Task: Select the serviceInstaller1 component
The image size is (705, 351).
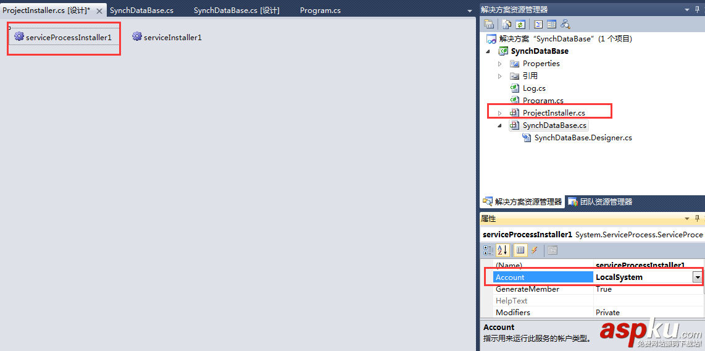Action: click(167, 37)
